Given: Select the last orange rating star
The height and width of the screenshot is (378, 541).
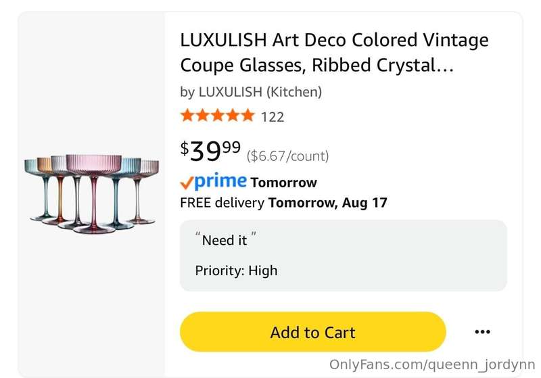Looking at the screenshot, I should 248,115.
